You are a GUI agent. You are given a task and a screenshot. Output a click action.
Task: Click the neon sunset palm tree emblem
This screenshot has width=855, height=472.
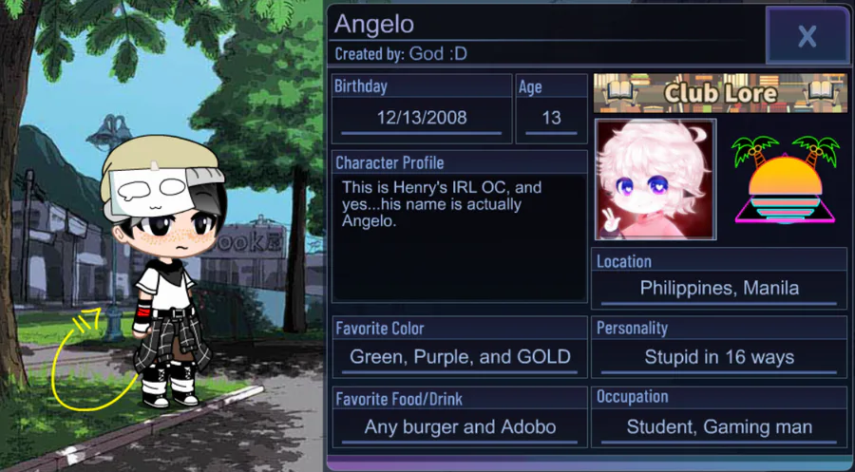(x=785, y=179)
